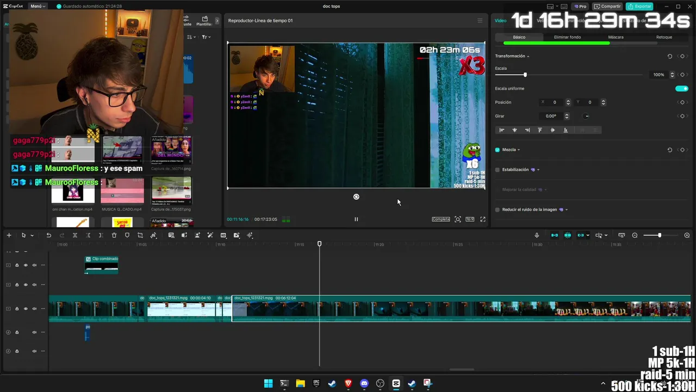This screenshot has height=392, width=696.
Task: Align clip to left with alignment icon
Action: click(502, 130)
